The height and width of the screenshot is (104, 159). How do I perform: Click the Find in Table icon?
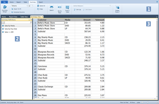click(x=67, y=7)
